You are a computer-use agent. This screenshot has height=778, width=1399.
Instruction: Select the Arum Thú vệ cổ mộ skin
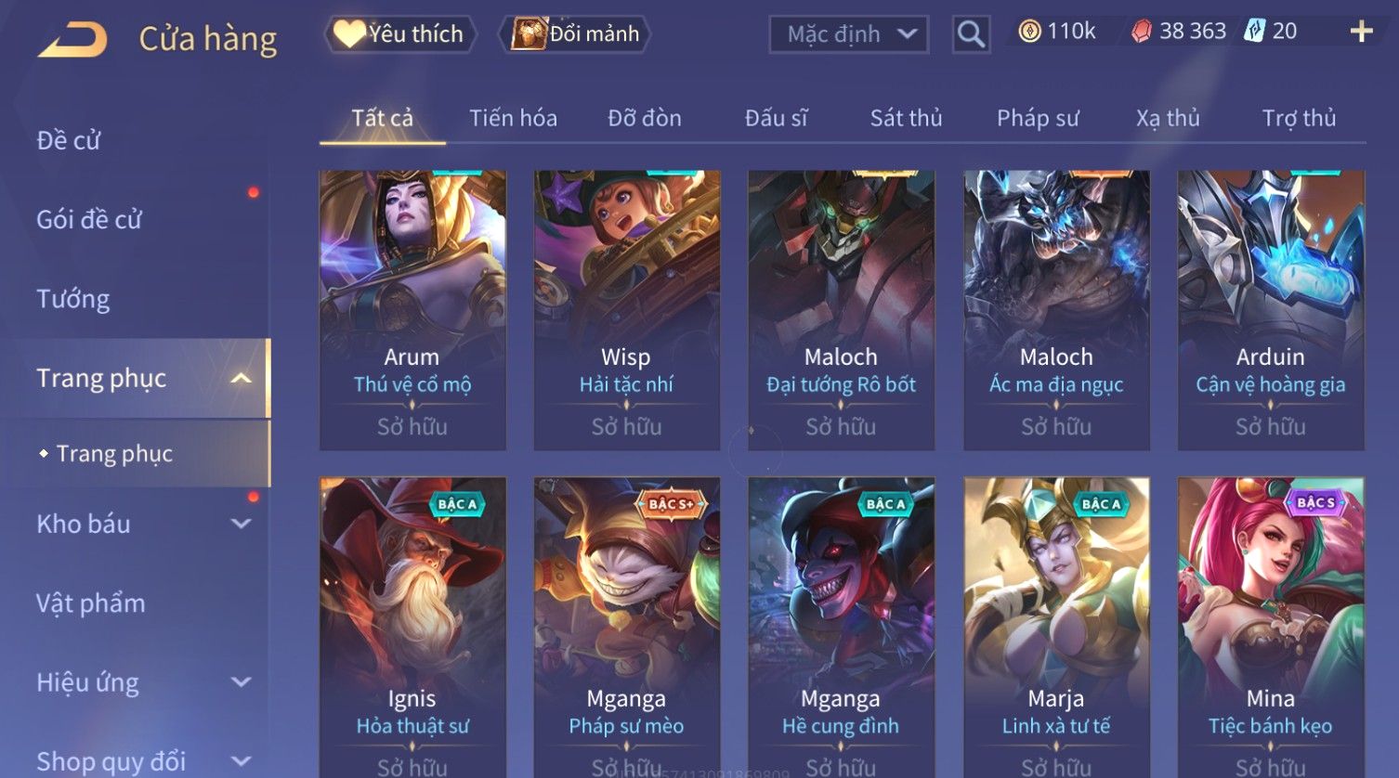pyautogui.click(x=412, y=310)
